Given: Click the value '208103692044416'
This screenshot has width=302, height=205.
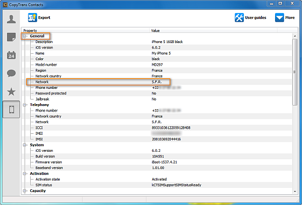Looking at the screenshot, I should [166, 139].
